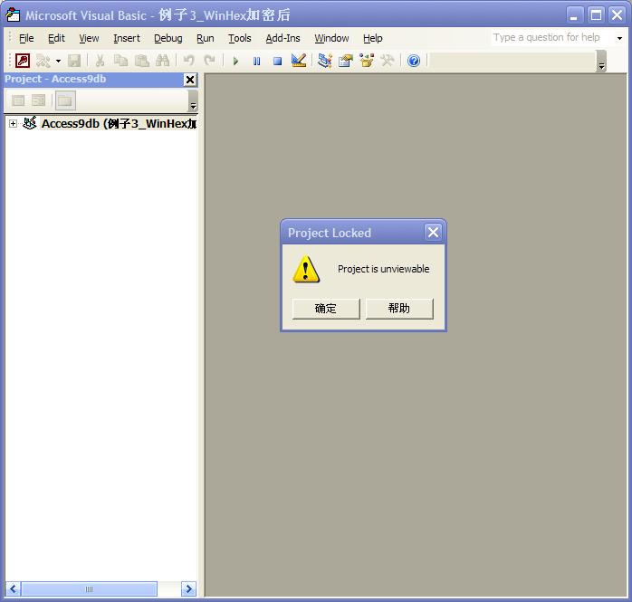Viewport: 632px width, 602px height.
Task: Click the Access9db project icon in tree
Action: tap(29, 123)
